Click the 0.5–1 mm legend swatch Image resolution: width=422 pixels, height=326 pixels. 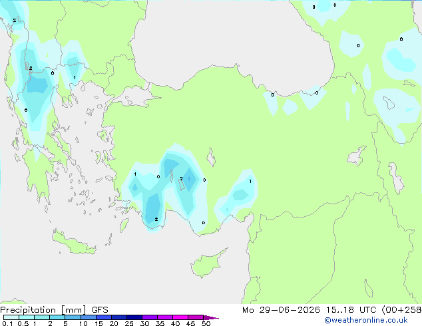(27, 317)
